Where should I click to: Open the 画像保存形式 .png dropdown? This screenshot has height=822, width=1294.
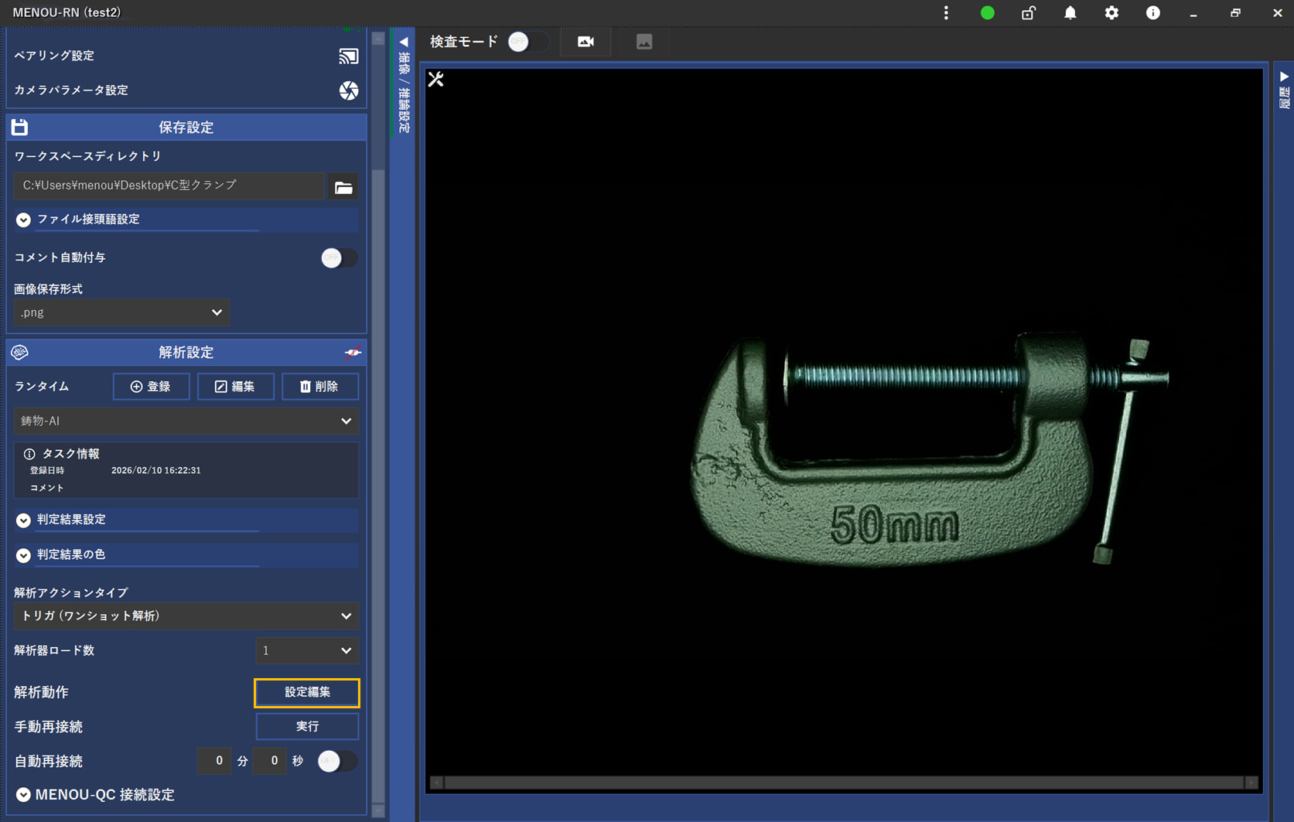pos(121,312)
